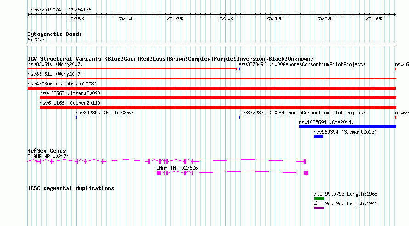Image resolution: width=409 pixels, height=226 pixels.
Task: Click the chr6:25190241..25264176 coordinates label
Action: click(x=59, y=10)
